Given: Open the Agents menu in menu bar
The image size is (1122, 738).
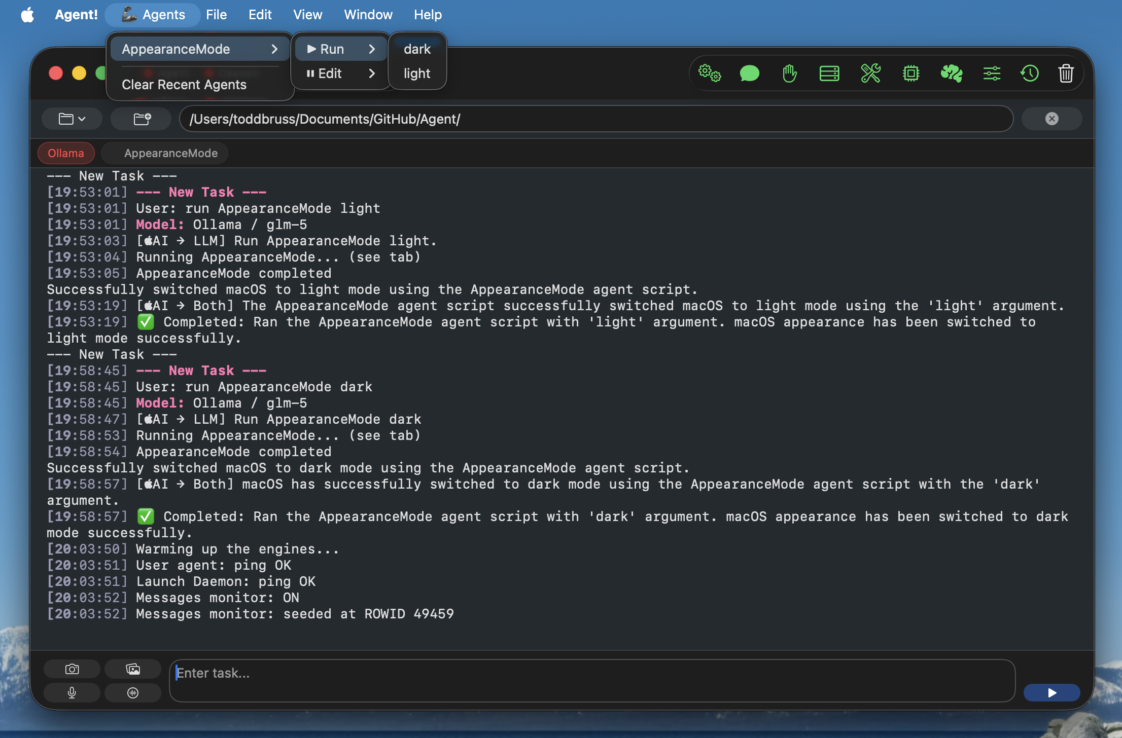Looking at the screenshot, I should (153, 15).
